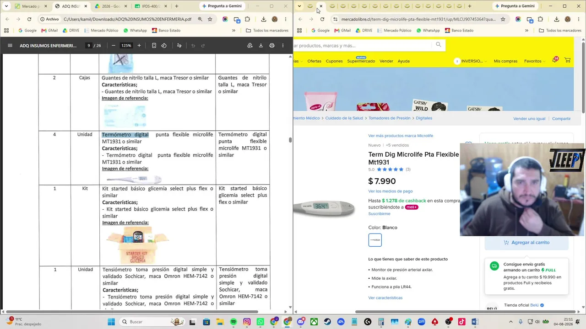The width and height of the screenshot is (586, 329).
Task: Activate the PDF draw annotation tool
Action: pyautogui.click(x=179, y=46)
